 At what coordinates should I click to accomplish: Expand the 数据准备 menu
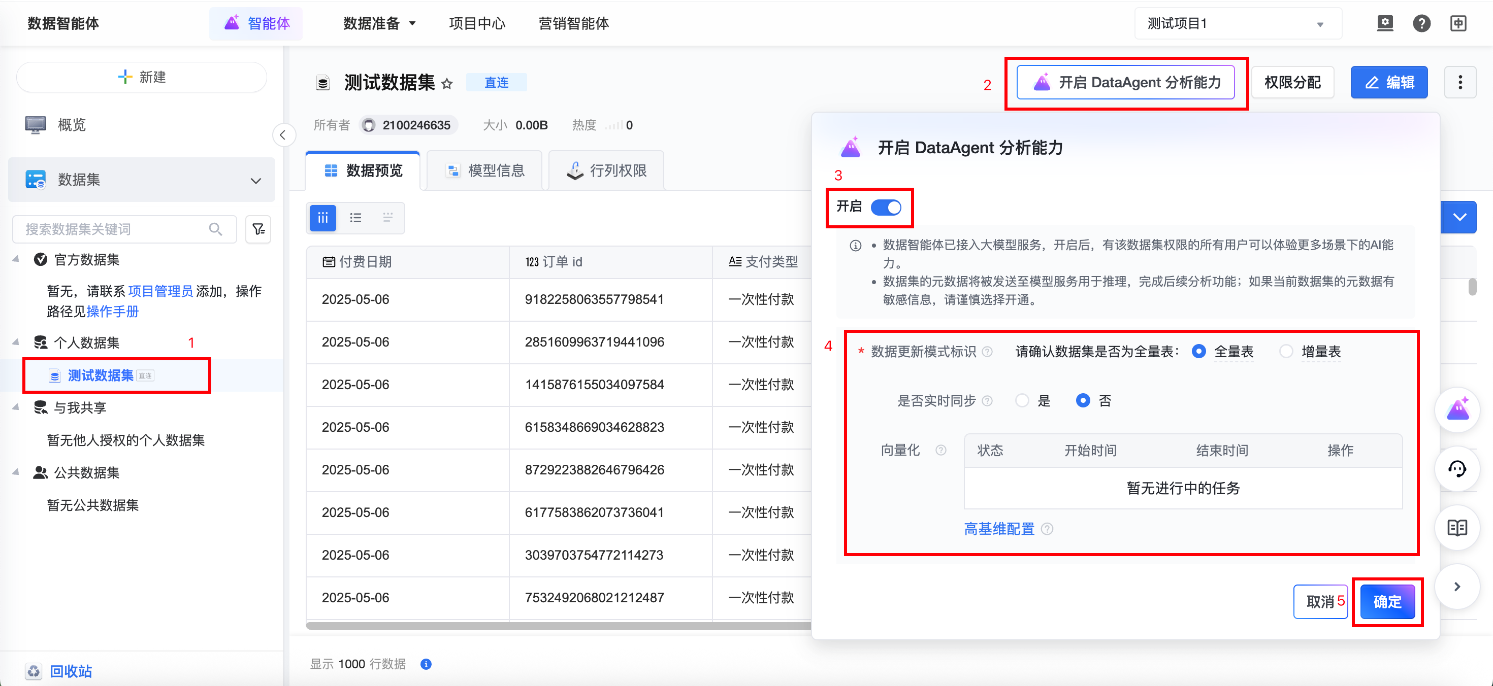[x=379, y=24]
